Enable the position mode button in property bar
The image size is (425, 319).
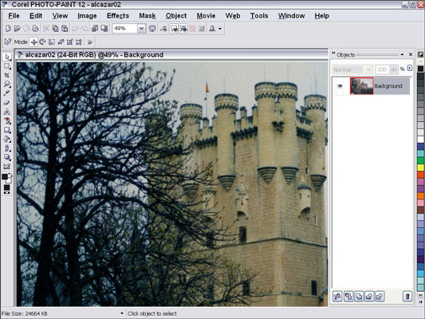coord(33,42)
